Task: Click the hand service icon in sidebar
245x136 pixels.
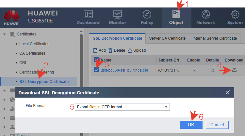Action: point(12,109)
